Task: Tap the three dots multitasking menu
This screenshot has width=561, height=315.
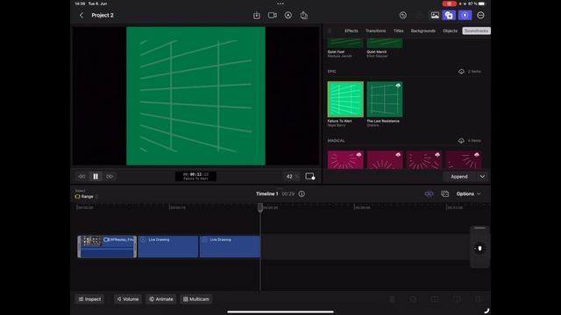Action: (x=280, y=3)
